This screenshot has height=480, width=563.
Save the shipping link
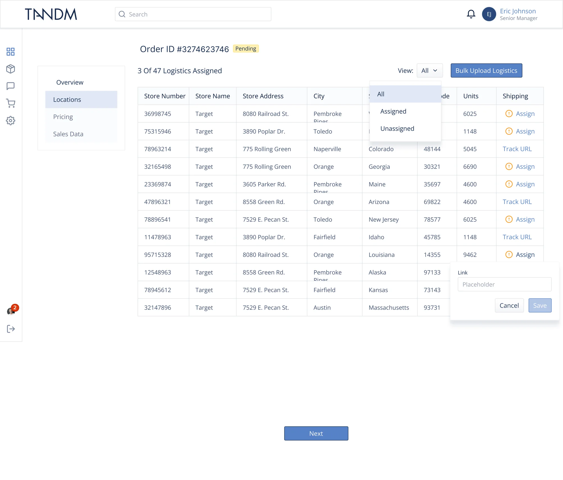tap(540, 305)
